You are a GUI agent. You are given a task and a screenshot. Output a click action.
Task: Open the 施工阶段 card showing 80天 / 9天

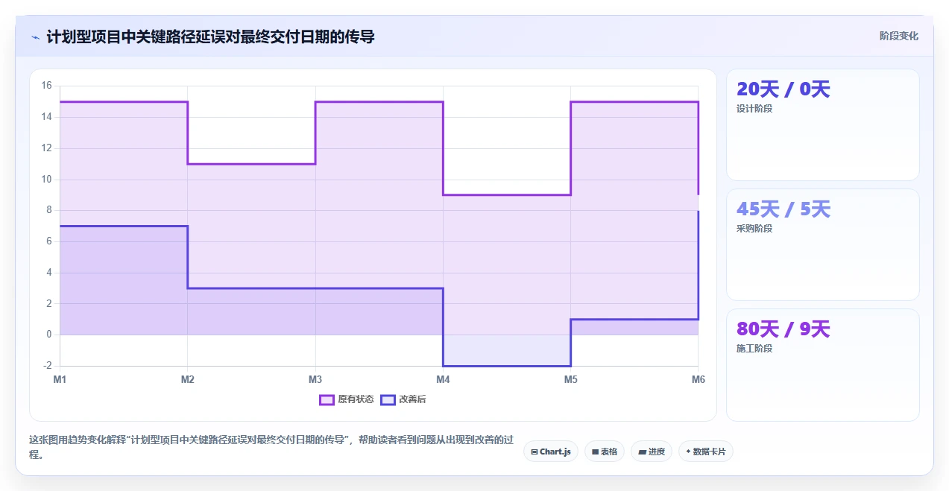[x=823, y=365]
